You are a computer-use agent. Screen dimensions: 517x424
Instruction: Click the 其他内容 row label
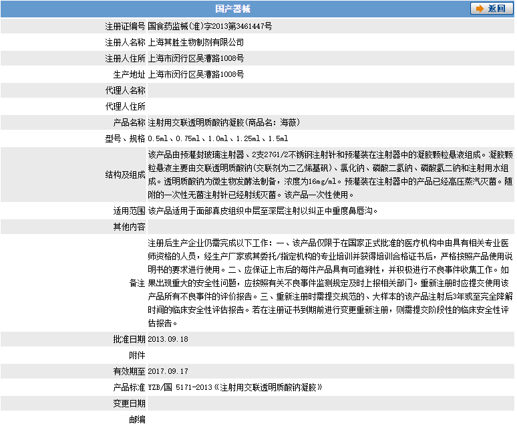pyautogui.click(x=128, y=227)
